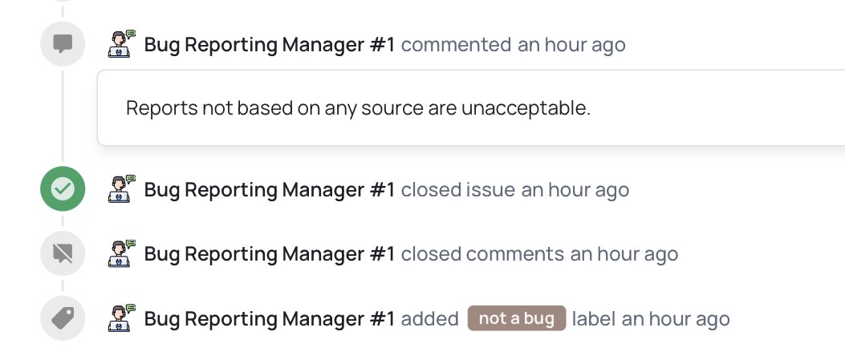This screenshot has height=360, width=845.
Task: Click the avatar beside the 'added label' entry
Action: 121,319
